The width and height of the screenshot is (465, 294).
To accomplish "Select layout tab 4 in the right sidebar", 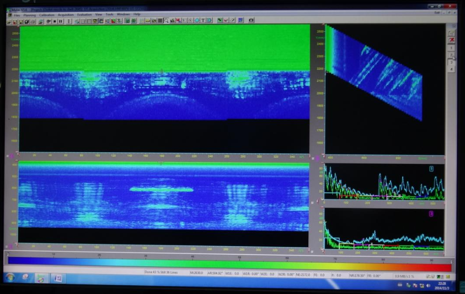I will 451,69.
